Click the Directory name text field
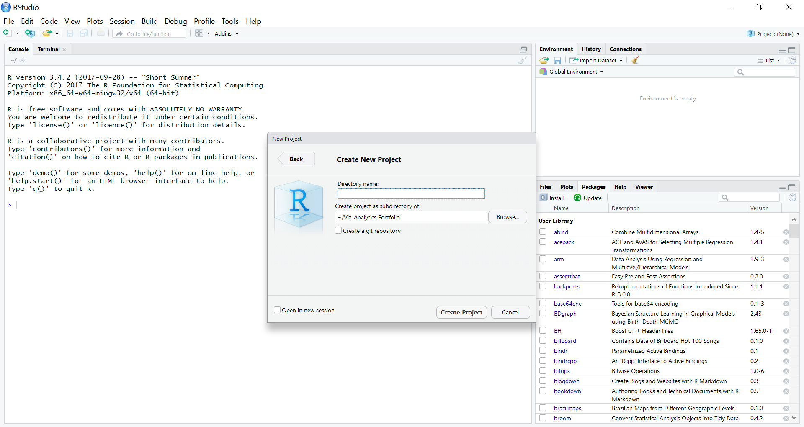The width and height of the screenshot is (804, 427). [411, 194]
